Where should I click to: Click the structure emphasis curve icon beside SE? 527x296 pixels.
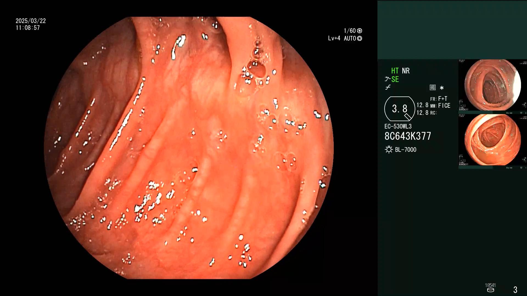click(x=387, y=79)
